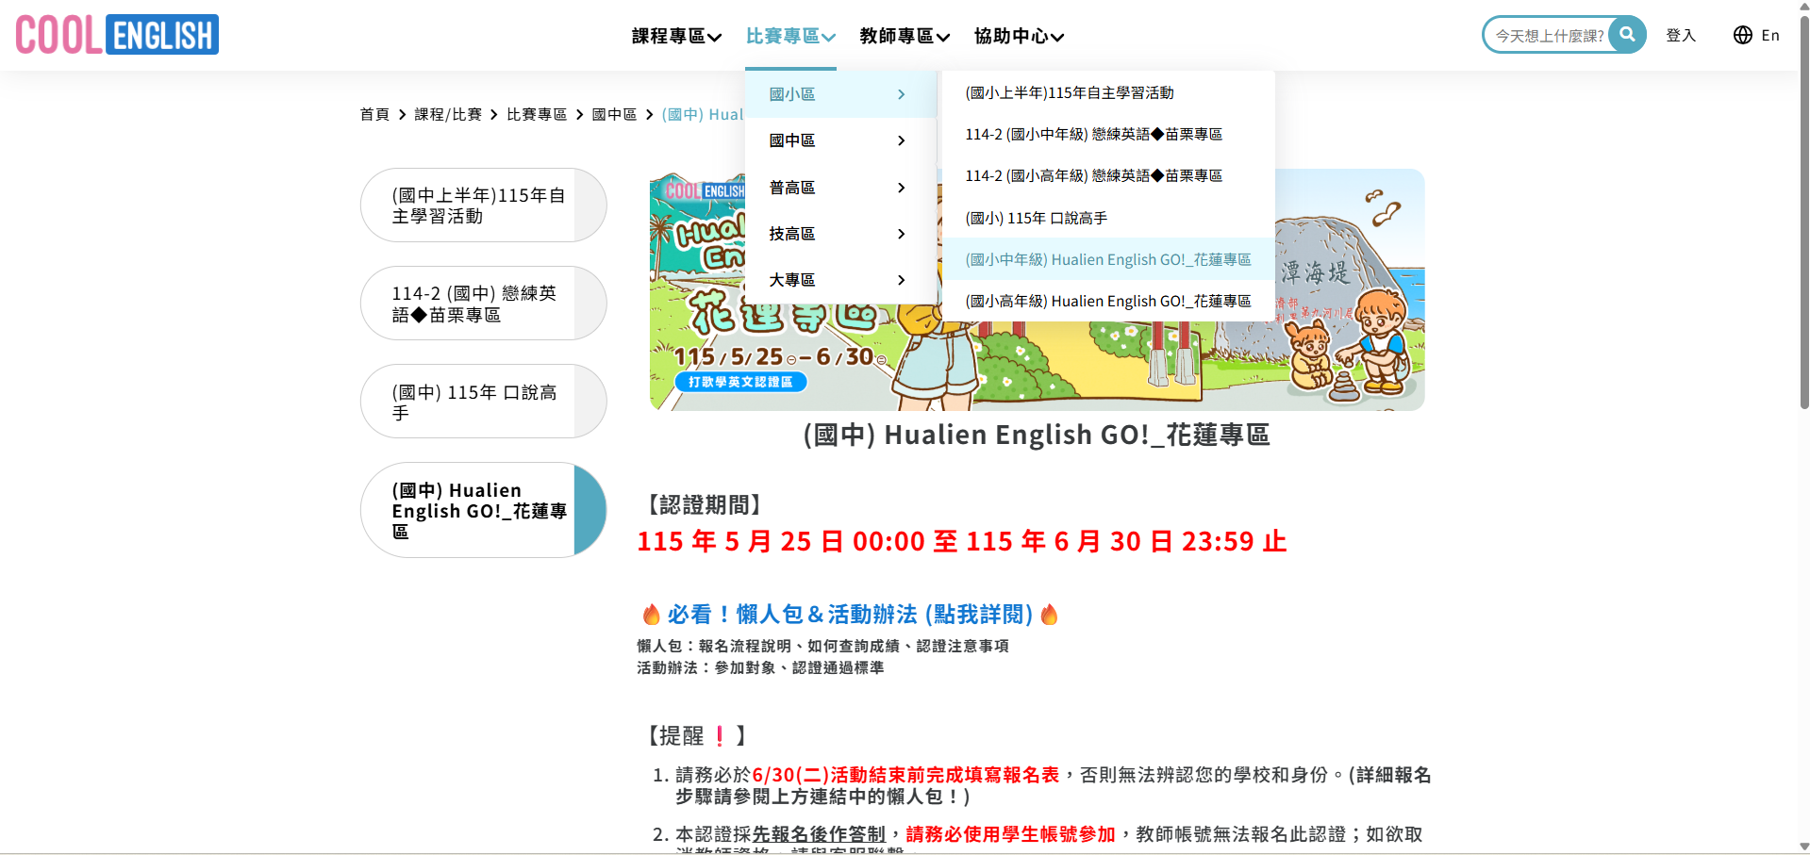The image size is (1810, 855).
Task: Click the Cool English logo
Action: tap(117, 35)
